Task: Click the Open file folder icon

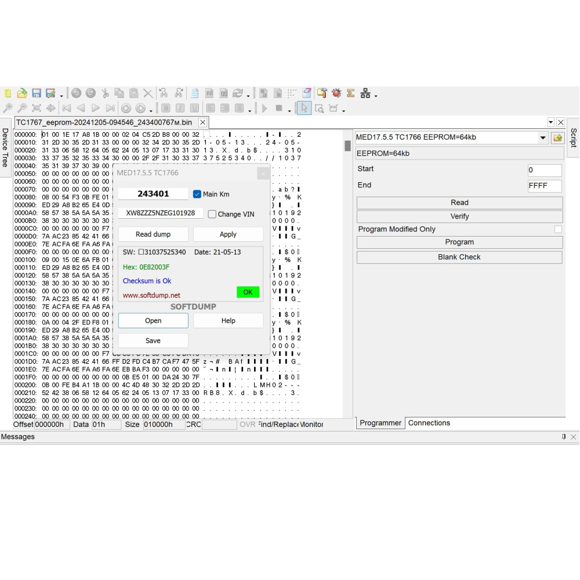Action: coord(22,93)
